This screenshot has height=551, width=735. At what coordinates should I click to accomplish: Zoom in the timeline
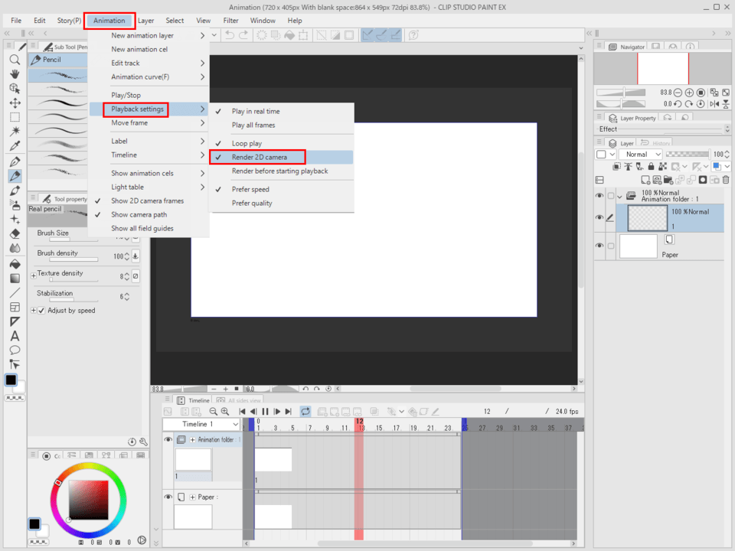225,412
